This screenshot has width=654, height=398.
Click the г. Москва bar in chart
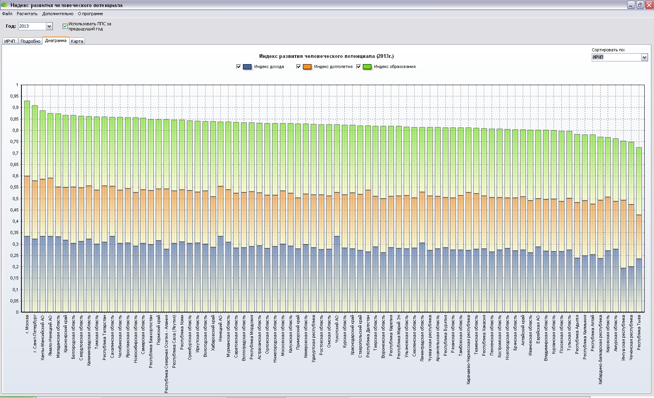27,206
